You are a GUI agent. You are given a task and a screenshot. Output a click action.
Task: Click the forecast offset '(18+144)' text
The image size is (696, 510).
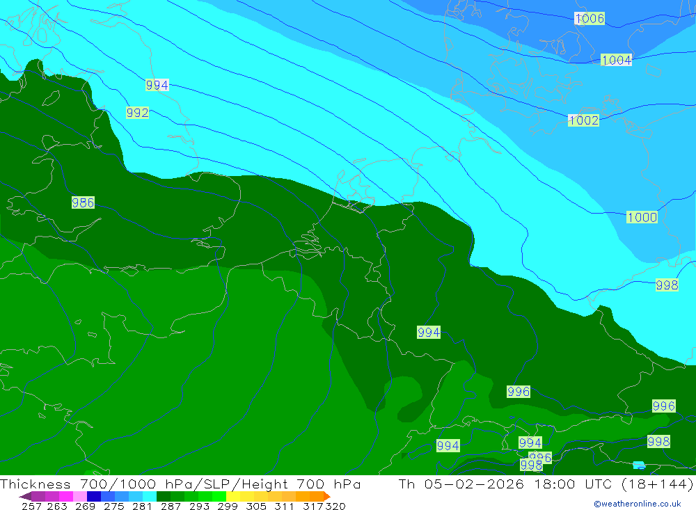[657, 484]
